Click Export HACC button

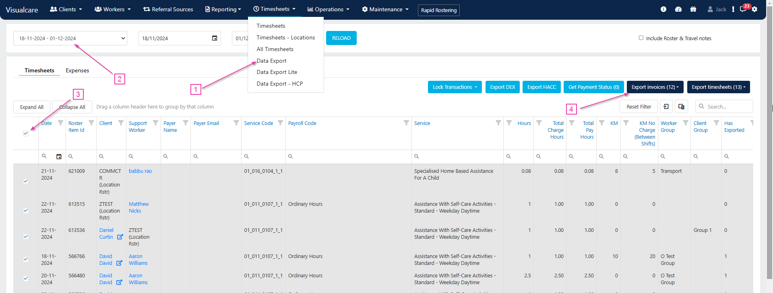tap(542, 87)
